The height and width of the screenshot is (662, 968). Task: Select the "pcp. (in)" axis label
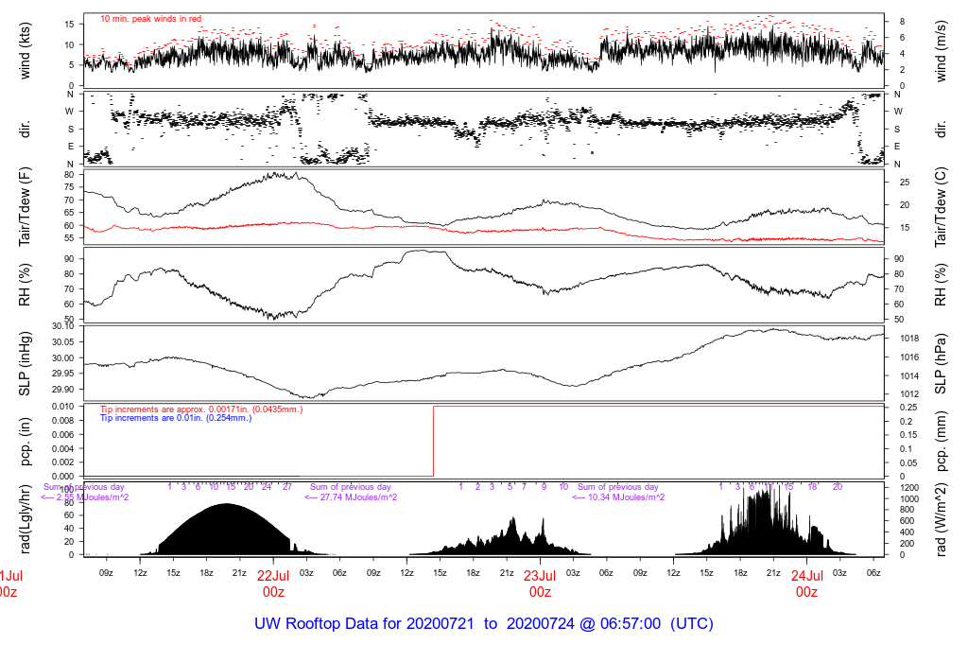[25, 442]
